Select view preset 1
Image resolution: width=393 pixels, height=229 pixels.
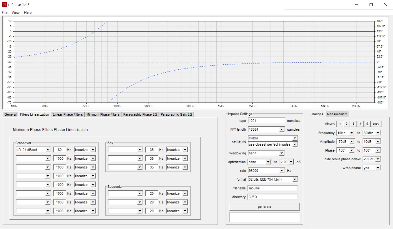click(x=340, y=124)
